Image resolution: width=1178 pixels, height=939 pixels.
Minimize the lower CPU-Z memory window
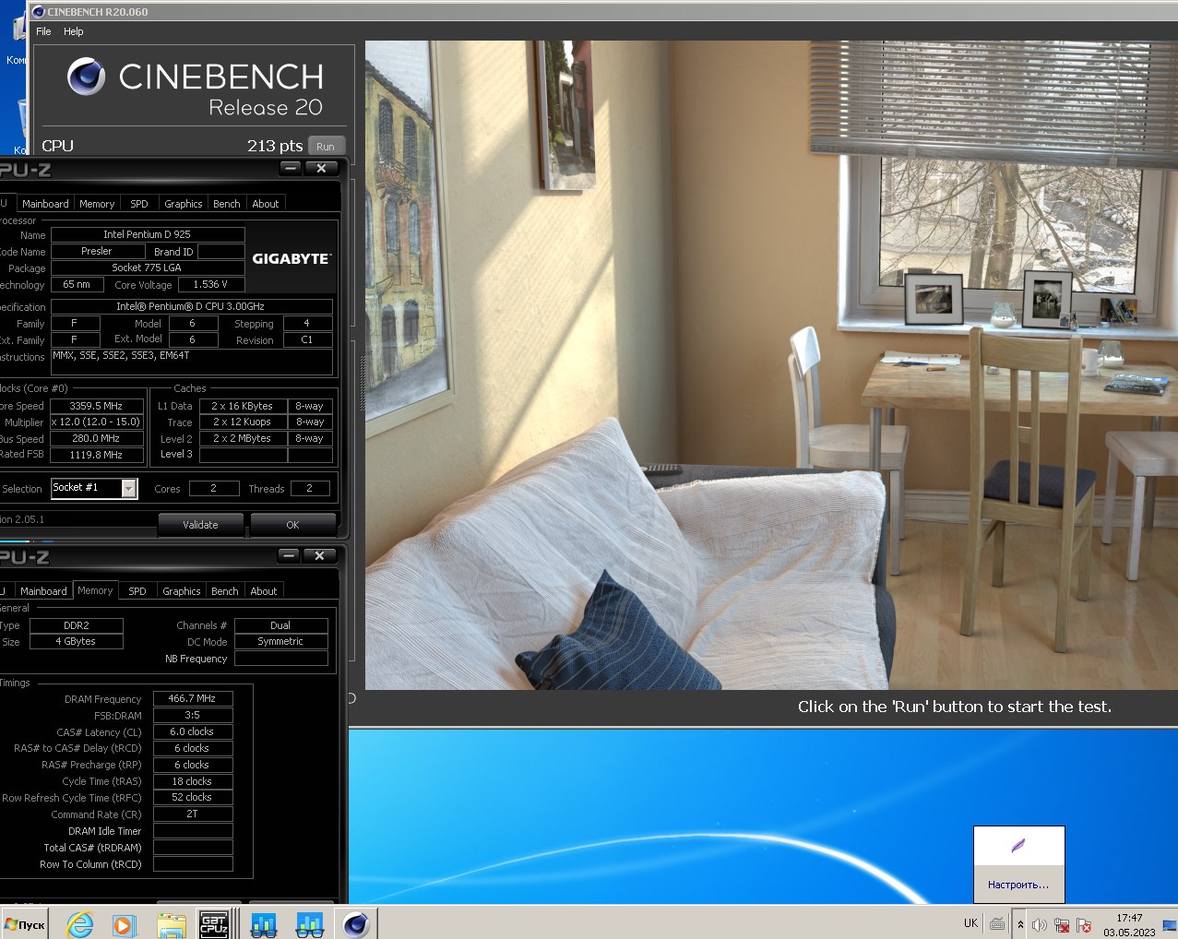pyautogui.click(x=289, y=555)
